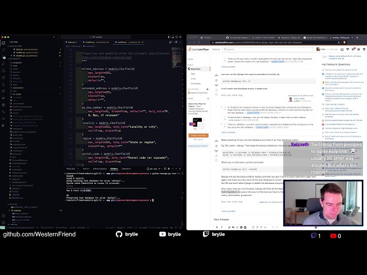Collapse the Open Editors section
The height and width of the screenshot is (275, 367).
pos(15,46)
